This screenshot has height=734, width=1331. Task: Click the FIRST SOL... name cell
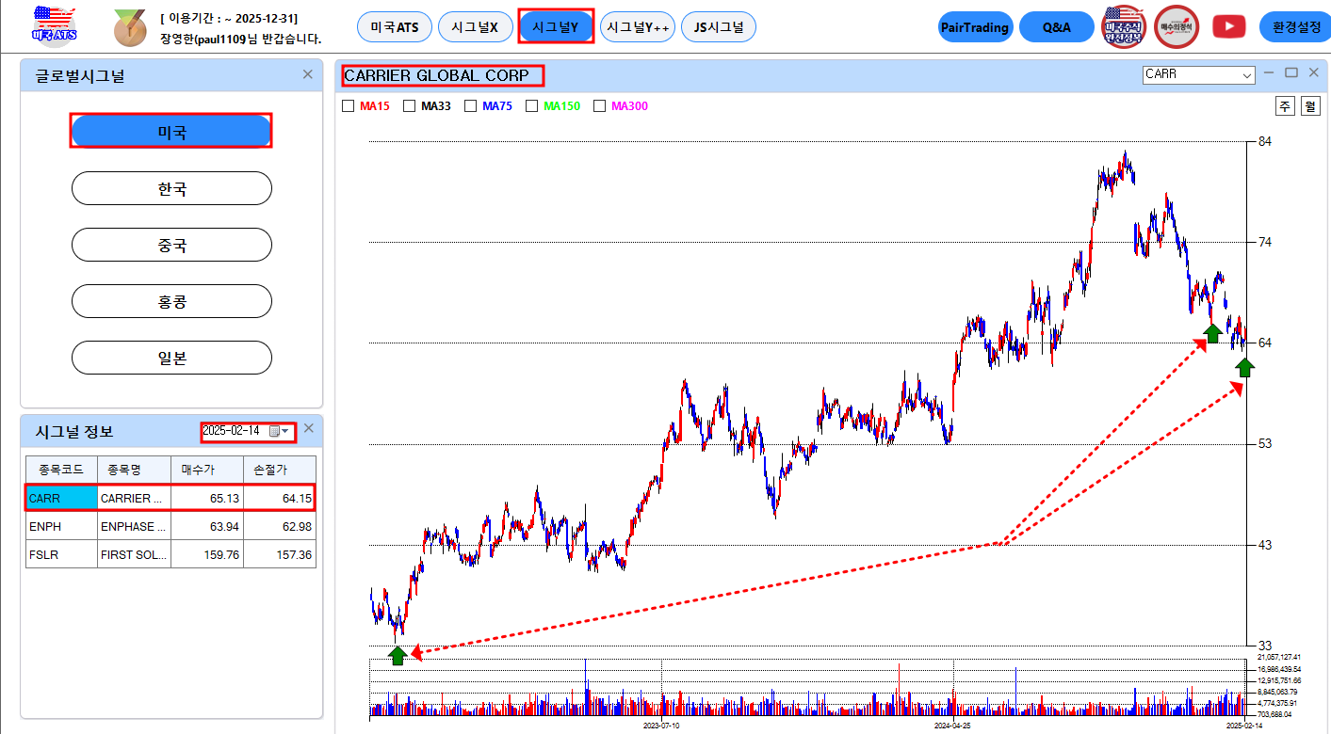pos(134,554)
